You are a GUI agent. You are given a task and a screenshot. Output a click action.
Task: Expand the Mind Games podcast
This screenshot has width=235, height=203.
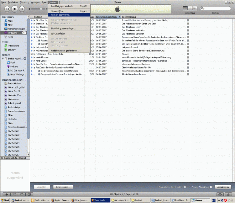34,61
